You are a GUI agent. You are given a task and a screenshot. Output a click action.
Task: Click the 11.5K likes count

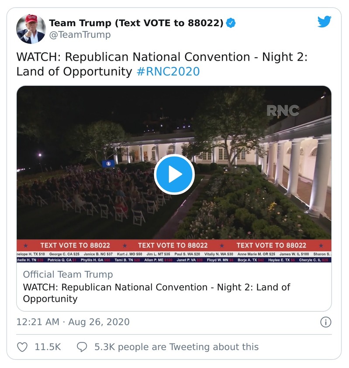click(x=48, y=347)
